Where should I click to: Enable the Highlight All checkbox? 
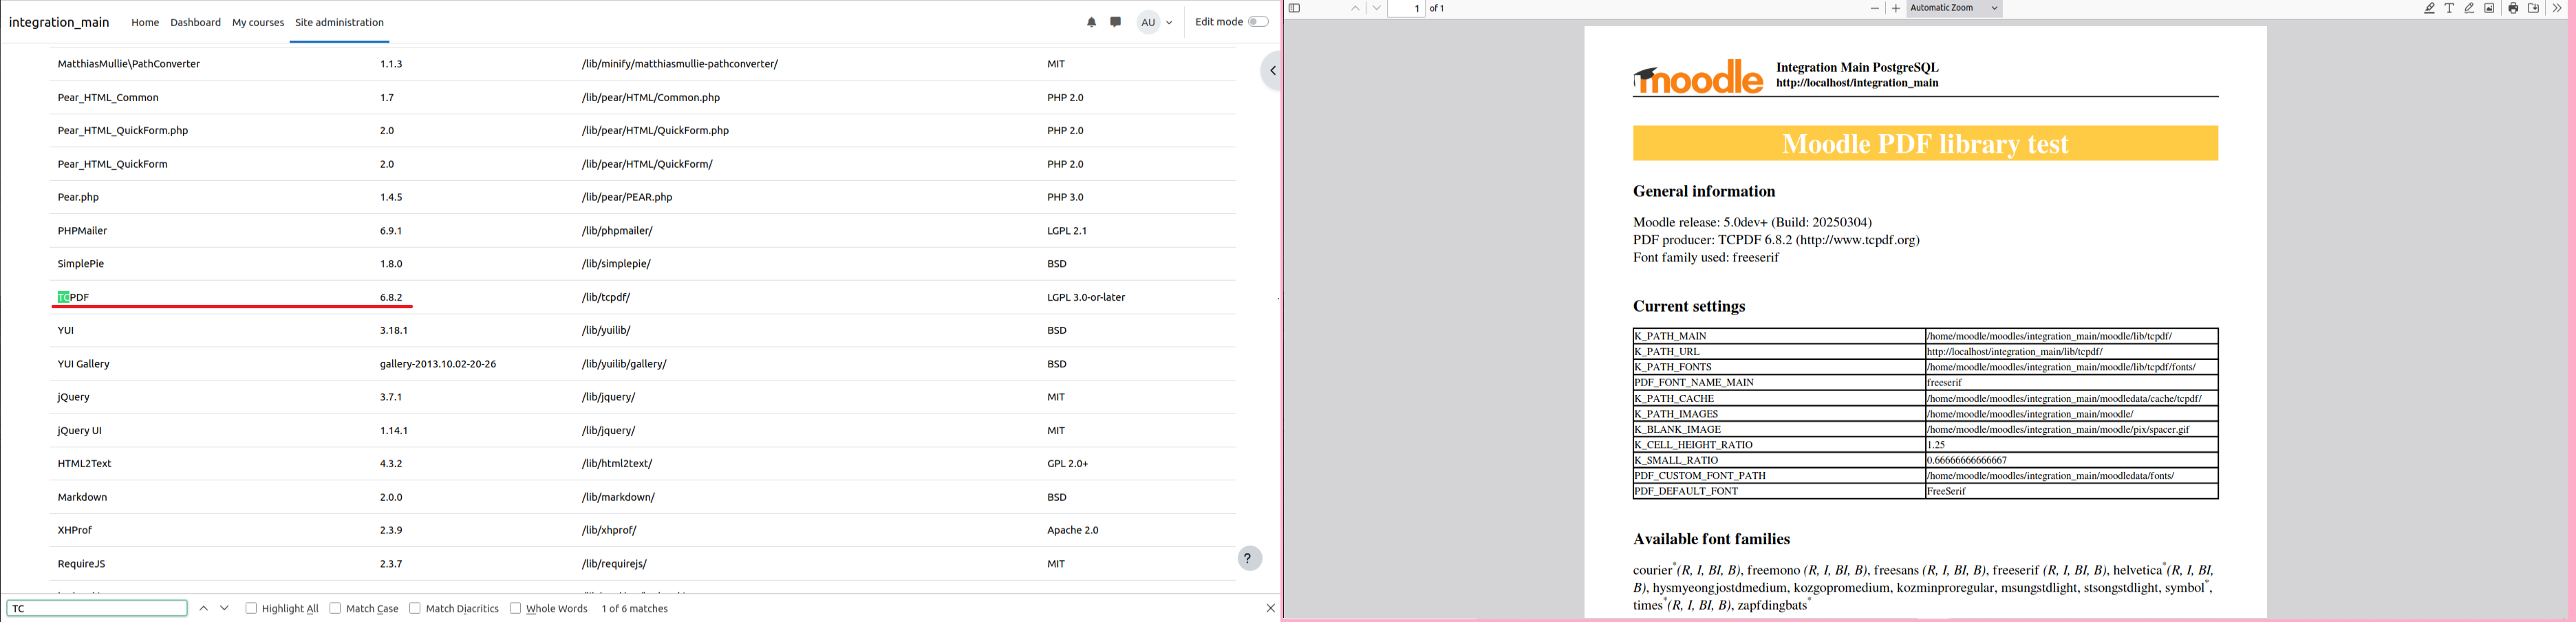(251, 608)
